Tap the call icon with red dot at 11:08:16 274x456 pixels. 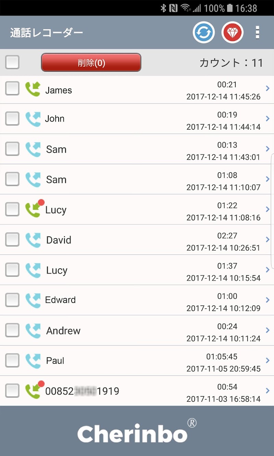34,209
